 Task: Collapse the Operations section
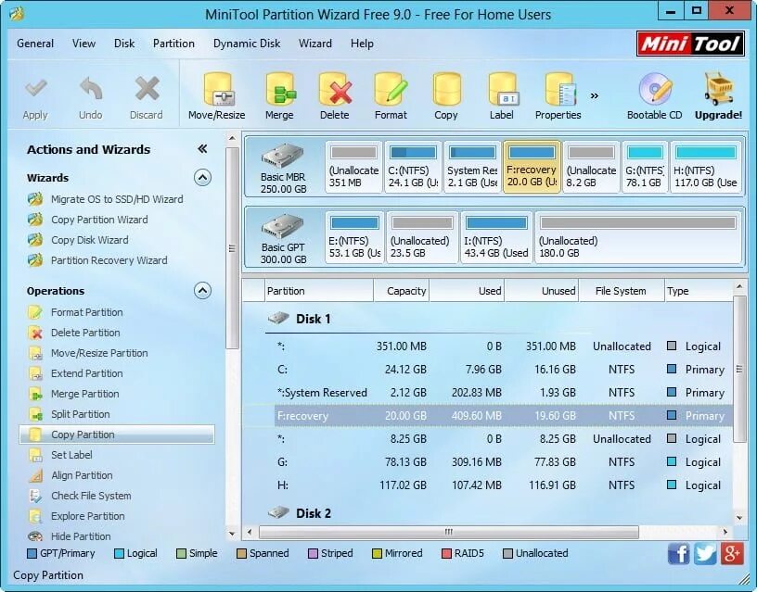coord(203,291)
